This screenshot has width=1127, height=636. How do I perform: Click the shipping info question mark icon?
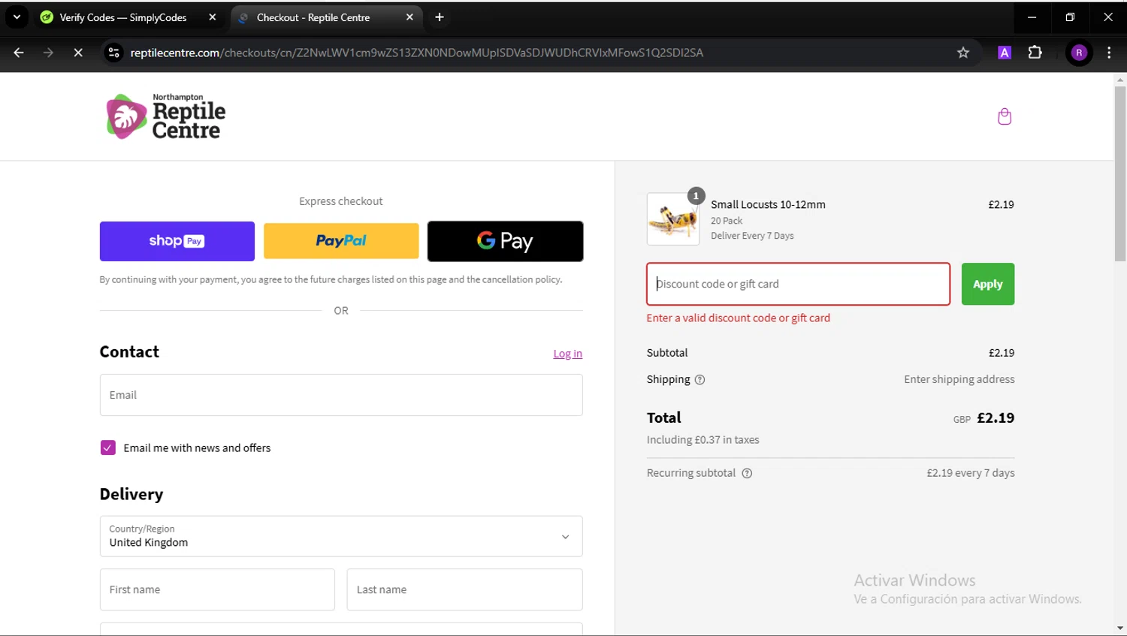point(699,380)
